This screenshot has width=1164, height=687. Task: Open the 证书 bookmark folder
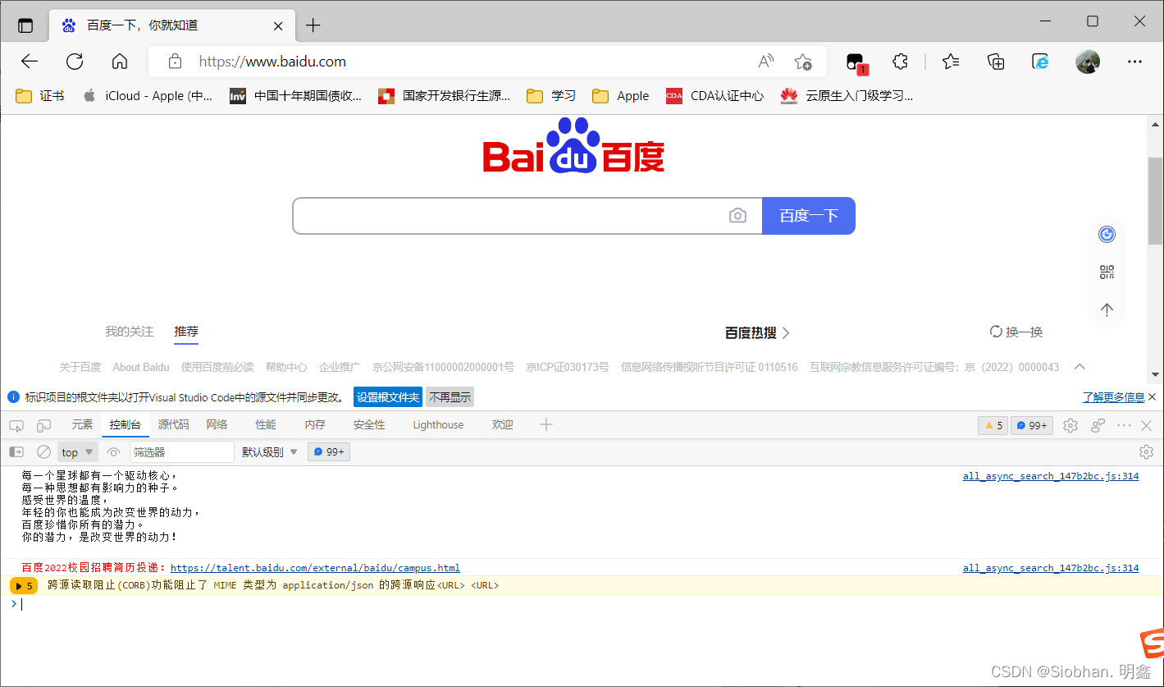(x=40, y=96)
